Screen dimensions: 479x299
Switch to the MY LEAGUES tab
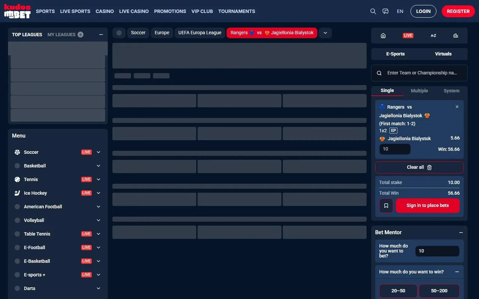pos(61,34)
